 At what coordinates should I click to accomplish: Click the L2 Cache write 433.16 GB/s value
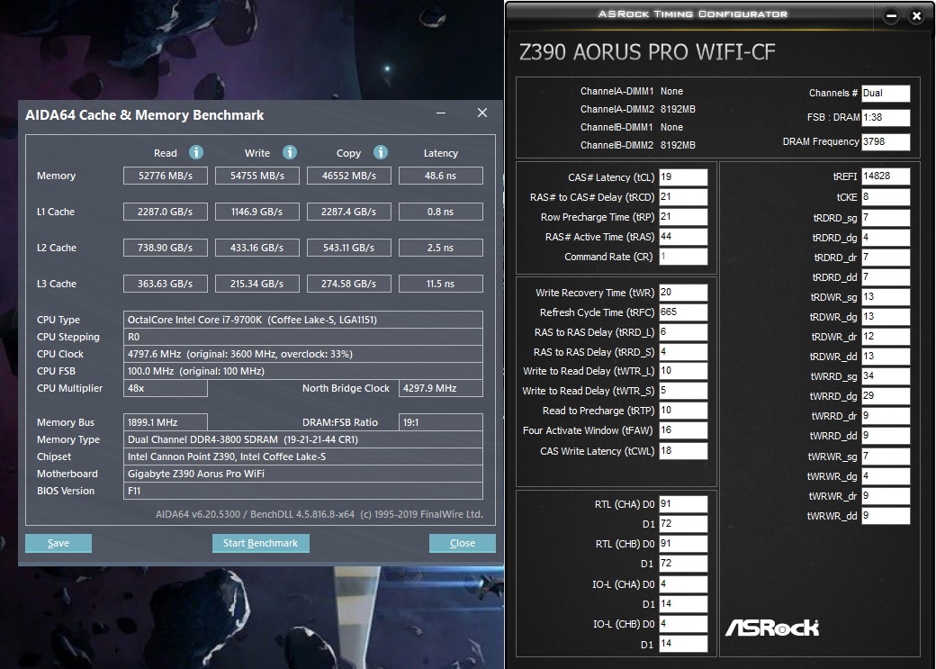pos(257,248)
